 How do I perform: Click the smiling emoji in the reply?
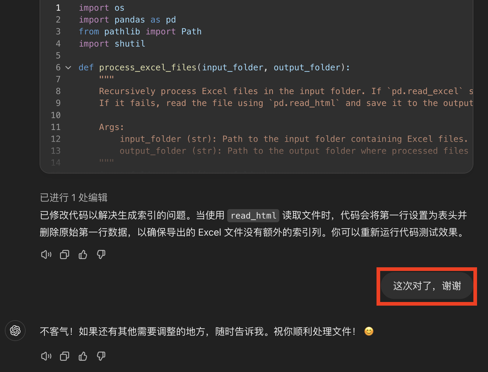click(369, 331)
